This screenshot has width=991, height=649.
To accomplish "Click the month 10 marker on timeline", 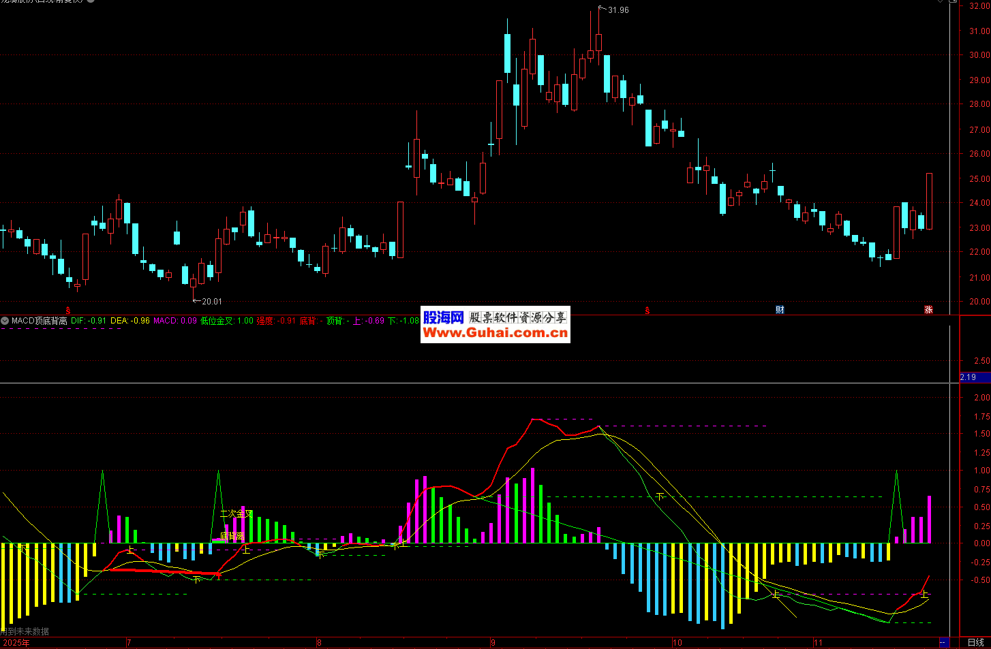I will pyautogui.click(x=677, y=643).
